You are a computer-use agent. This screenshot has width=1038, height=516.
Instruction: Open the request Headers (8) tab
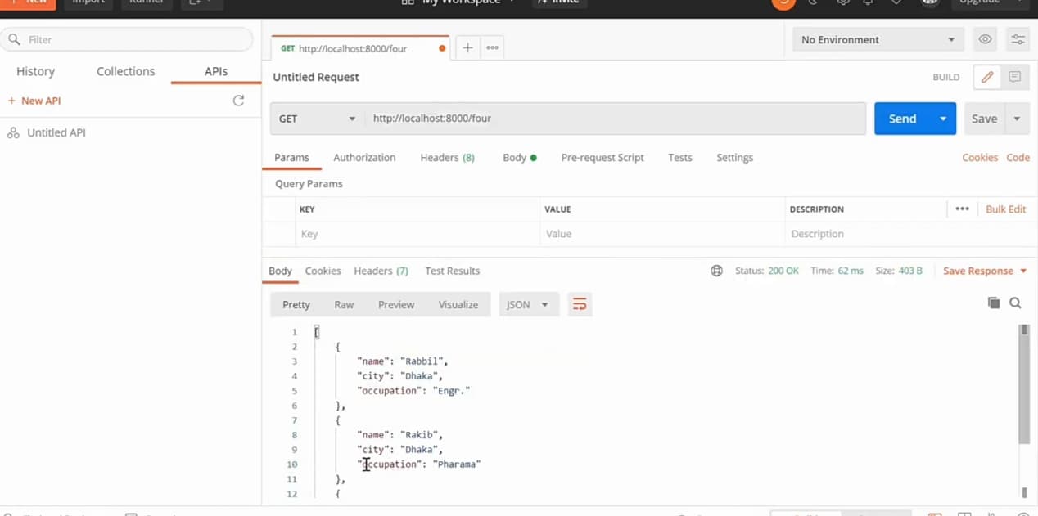(x=447, y=157)
